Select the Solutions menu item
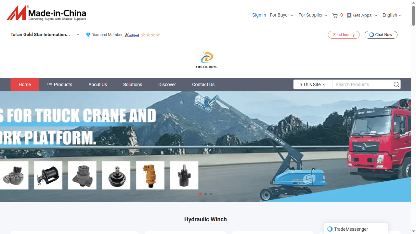 [x=133, y=84]
